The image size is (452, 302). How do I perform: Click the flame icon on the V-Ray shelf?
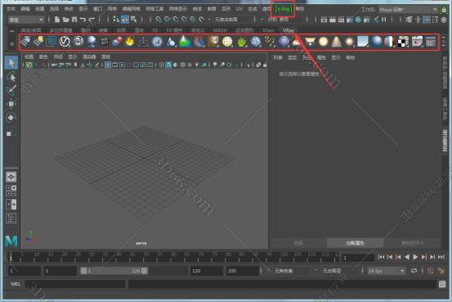click(x=130, y=42)
